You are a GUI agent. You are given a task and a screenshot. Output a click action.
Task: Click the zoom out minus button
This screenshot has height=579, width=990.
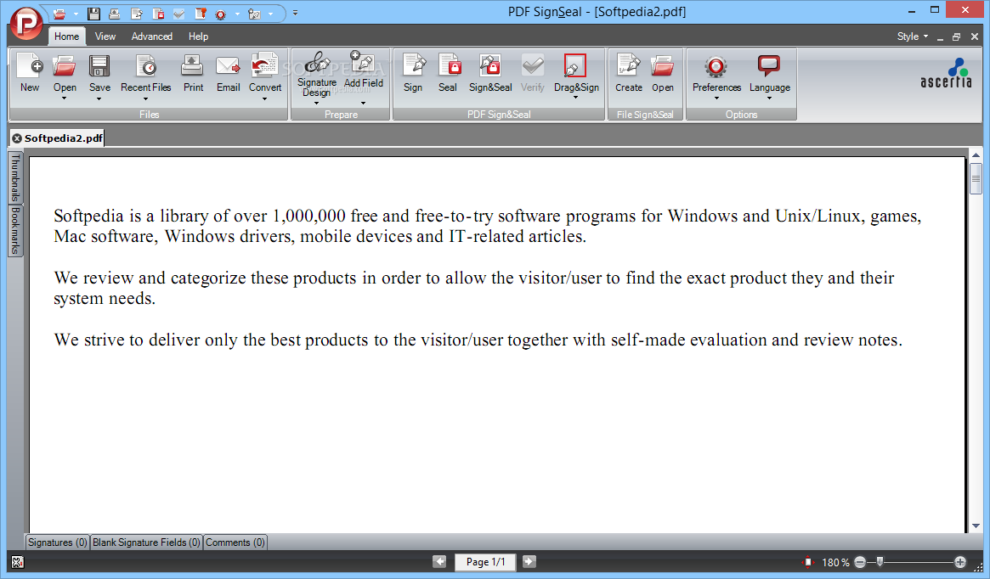click(x=860, y=562)
